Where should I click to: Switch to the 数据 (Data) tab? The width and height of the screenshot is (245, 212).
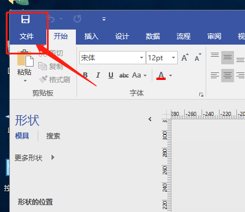(153, 36)
